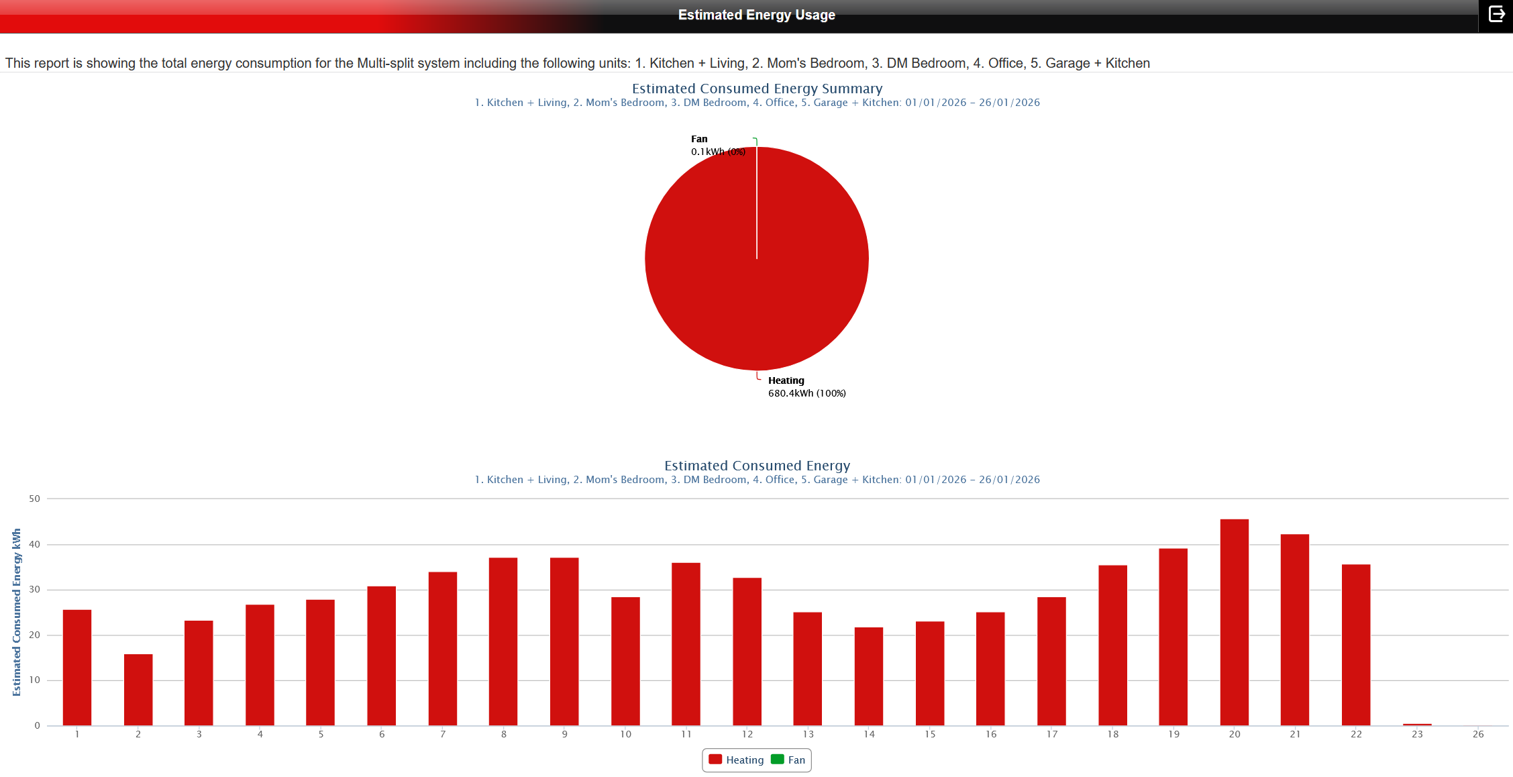The height and width of the screenshot is (777, 1513).
Task: Click the day 17 heating bar
Action: pos(1051,661)
